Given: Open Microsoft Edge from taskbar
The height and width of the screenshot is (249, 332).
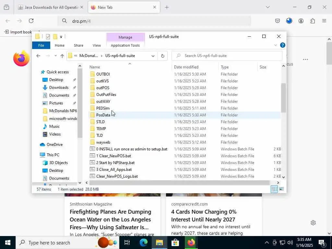Looking at the screenshot, I should coord(143,243).
